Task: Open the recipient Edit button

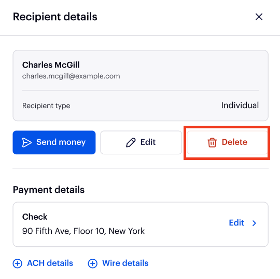Action: tap(141, 142)
